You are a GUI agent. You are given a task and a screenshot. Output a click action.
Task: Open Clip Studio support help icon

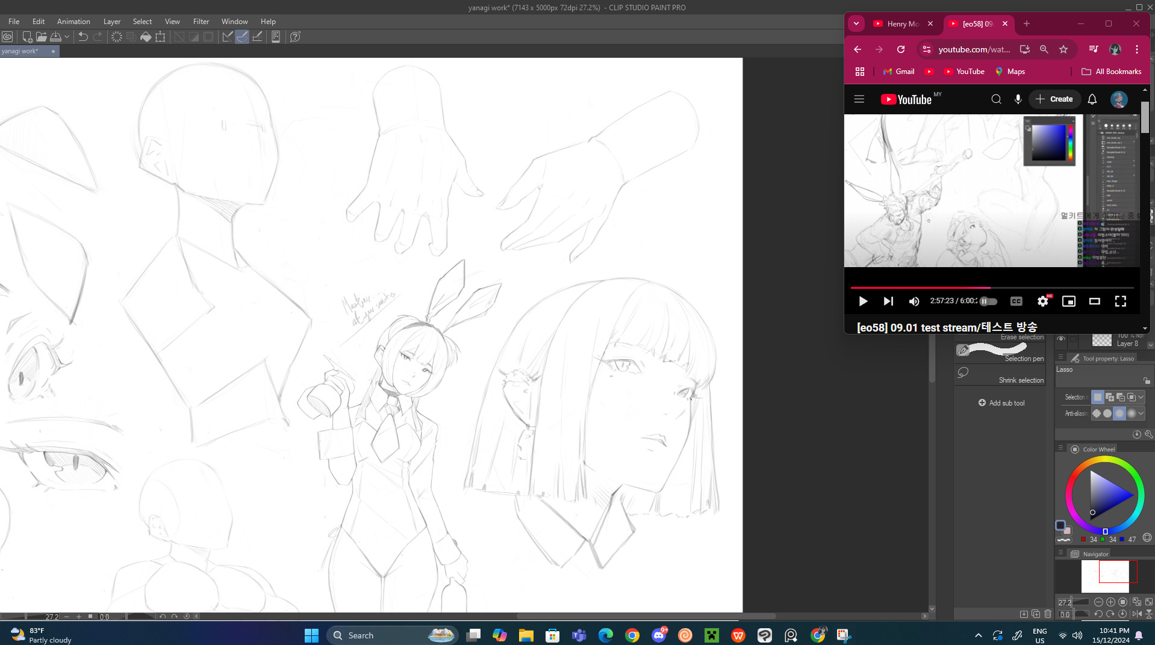click(x=295, y=37)
